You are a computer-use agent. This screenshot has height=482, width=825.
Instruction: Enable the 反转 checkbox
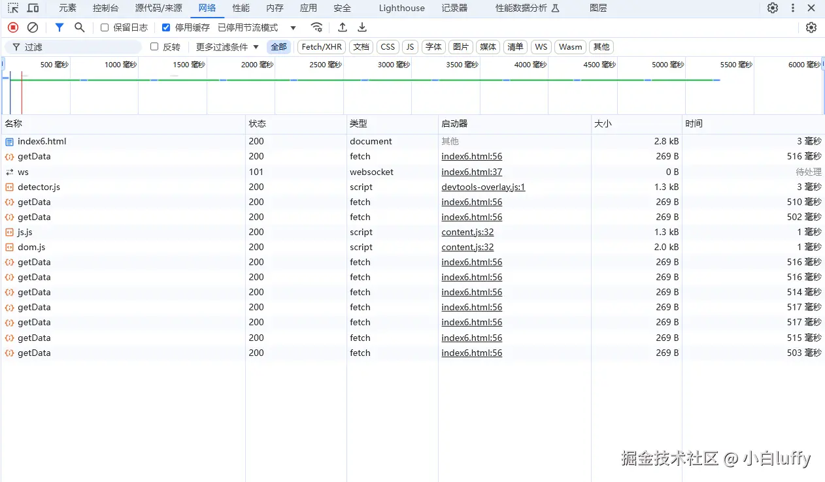coord(154,47)
